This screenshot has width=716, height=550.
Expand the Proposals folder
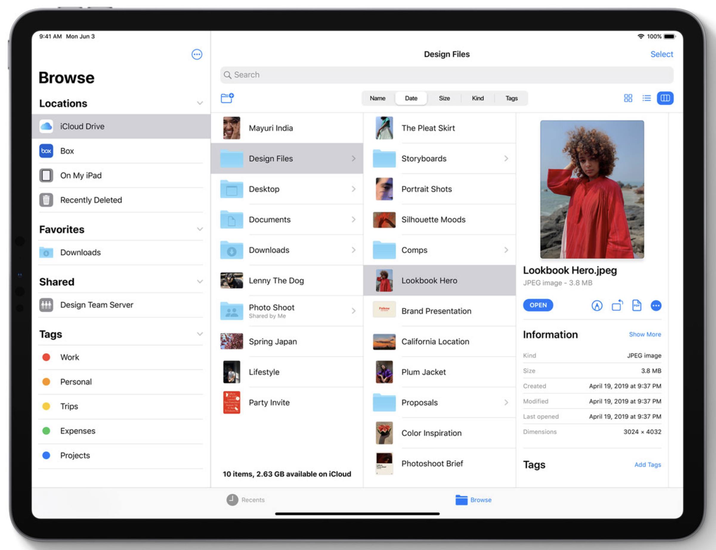click(506, 402)
